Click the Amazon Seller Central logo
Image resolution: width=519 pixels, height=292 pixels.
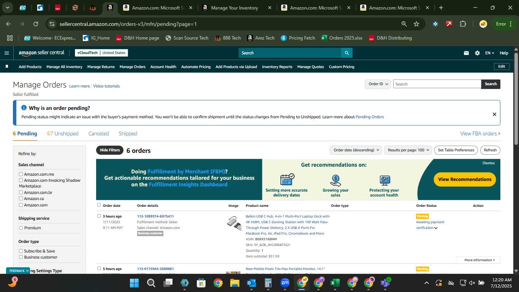pos(41,53)
